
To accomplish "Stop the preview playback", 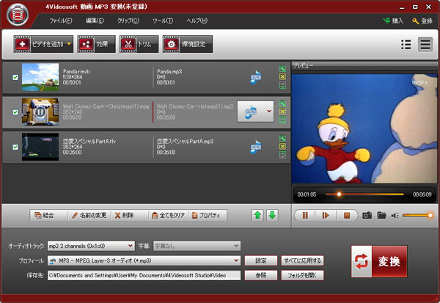I will (x=347, y=216).
